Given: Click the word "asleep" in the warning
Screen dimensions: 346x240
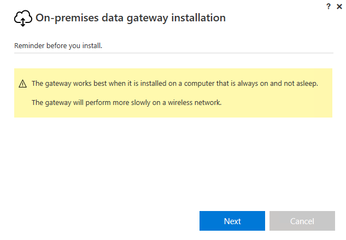Looking at the screenshot, I should 307,84.
